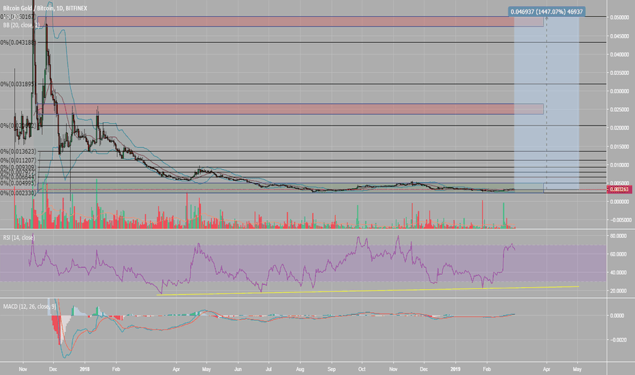
Task: Click the 0%(0.031895) Fibonacci level label
Action: (18, 84)
